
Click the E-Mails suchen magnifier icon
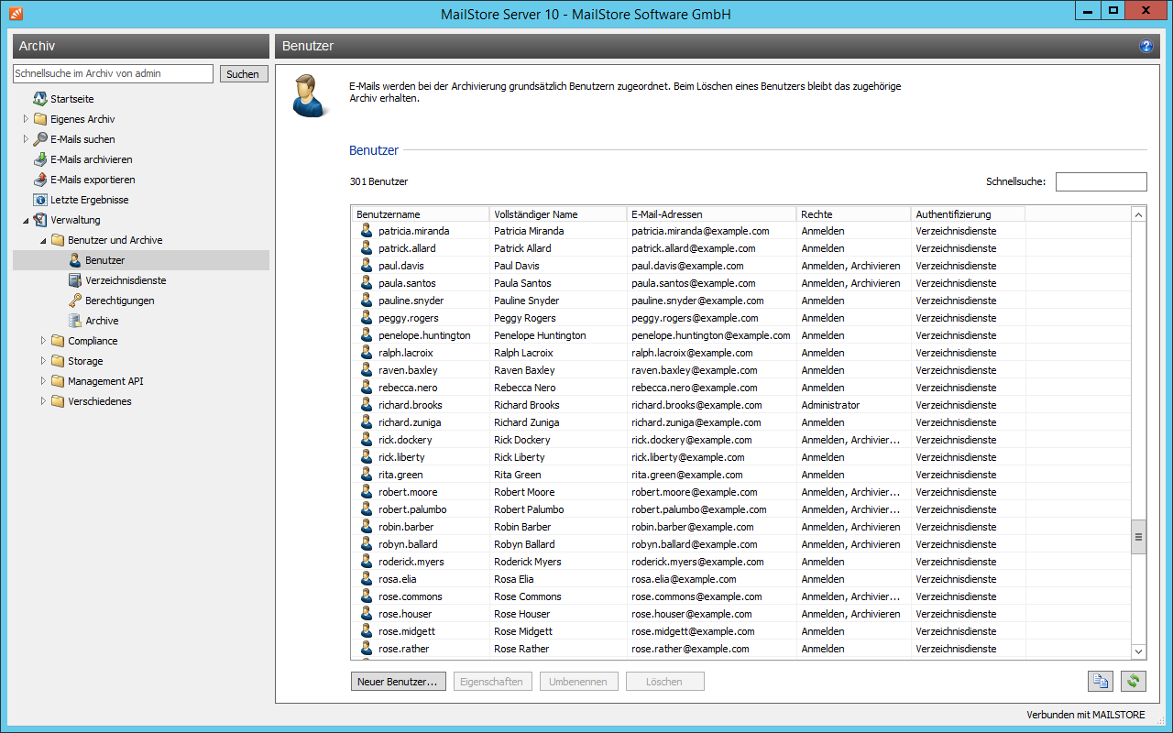39,139
